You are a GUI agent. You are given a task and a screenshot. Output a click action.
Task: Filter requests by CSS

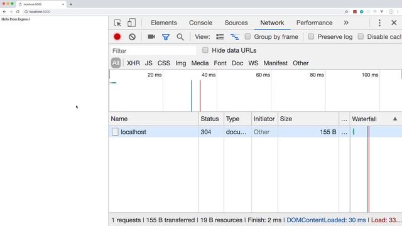click(x=164, y=63)
